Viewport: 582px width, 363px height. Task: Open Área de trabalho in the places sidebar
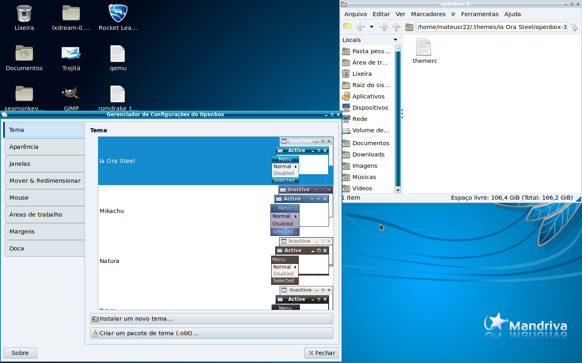tap(367, 63)
